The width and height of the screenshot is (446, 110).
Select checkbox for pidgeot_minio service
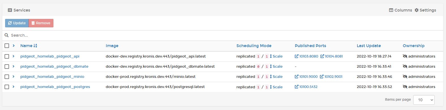pyautogui.click(x=7, y=77)
